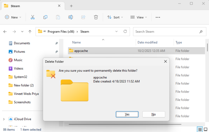This screenshot has height=132, width=209.
Task: Open a new tab with plus icon
Action: pyautogui.click(x=71, y=6)
